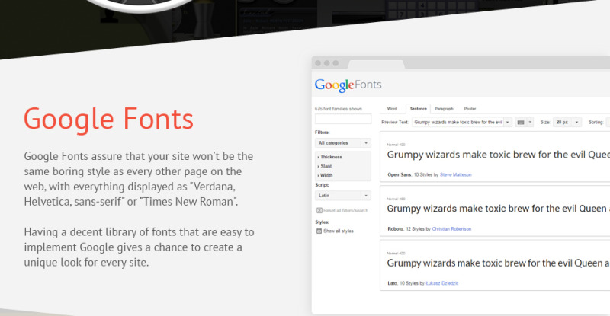Viewport: 610px width, 316px height.
Task: Click the Open Sans sample sentence
Action: (499, 155)
